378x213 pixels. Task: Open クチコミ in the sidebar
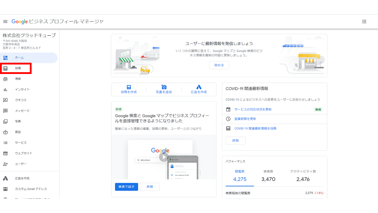29,100
